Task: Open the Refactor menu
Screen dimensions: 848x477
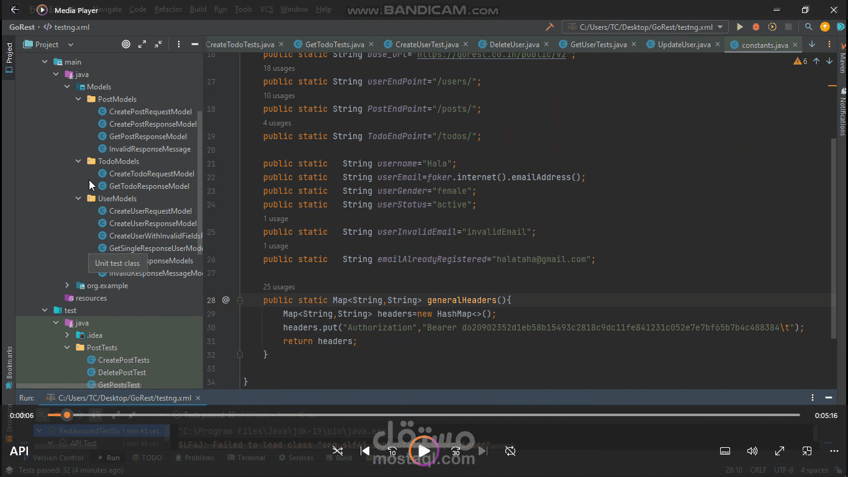Action: pyautogui.click(x=168, y=9)
